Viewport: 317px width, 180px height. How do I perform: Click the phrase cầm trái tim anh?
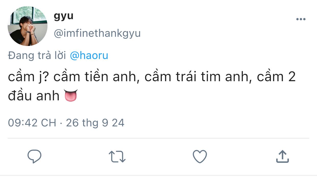coord(196,77)
